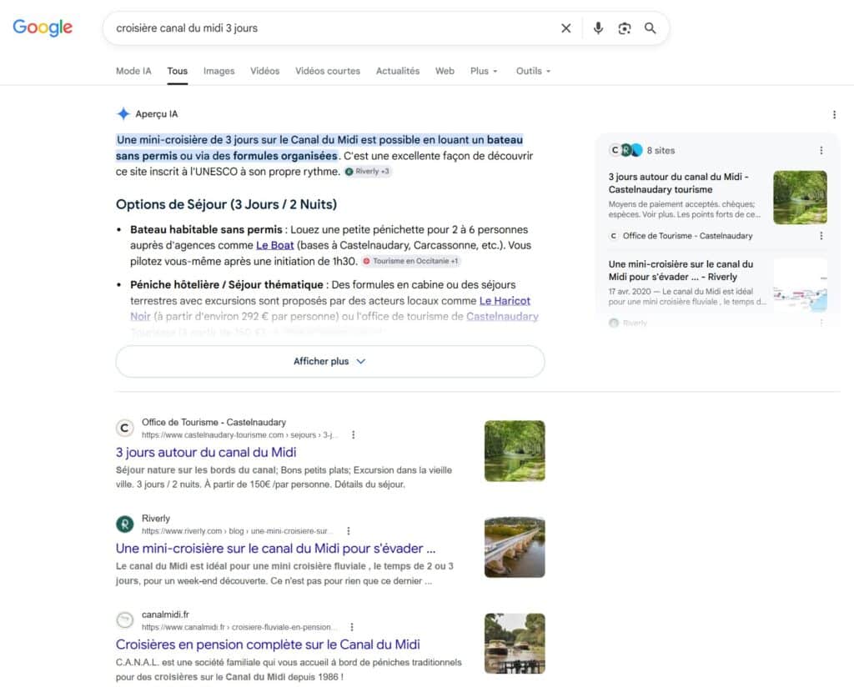Clear the search query with X icon
854x687 pixels.
[566, 28]
